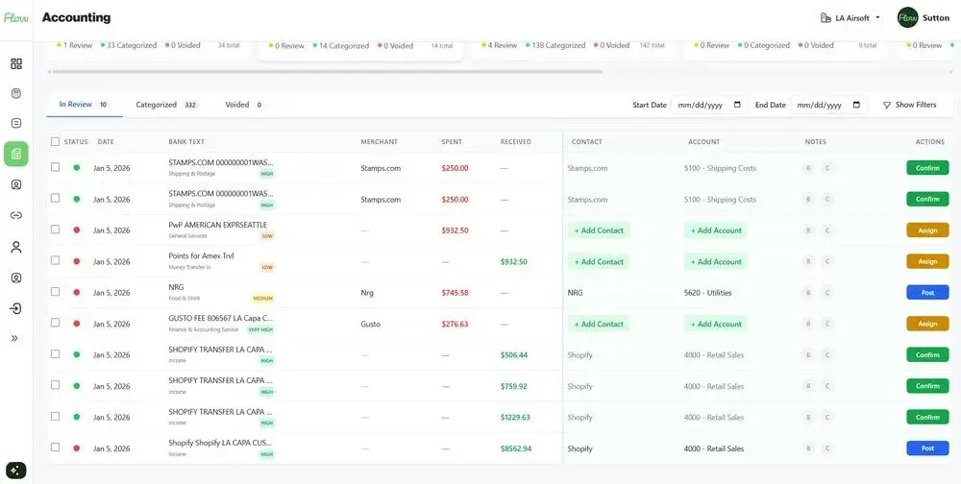Click the Gusto merchant name
Image resolution: width=961 pixels, height=484 pixels.
tap(370, 324)
